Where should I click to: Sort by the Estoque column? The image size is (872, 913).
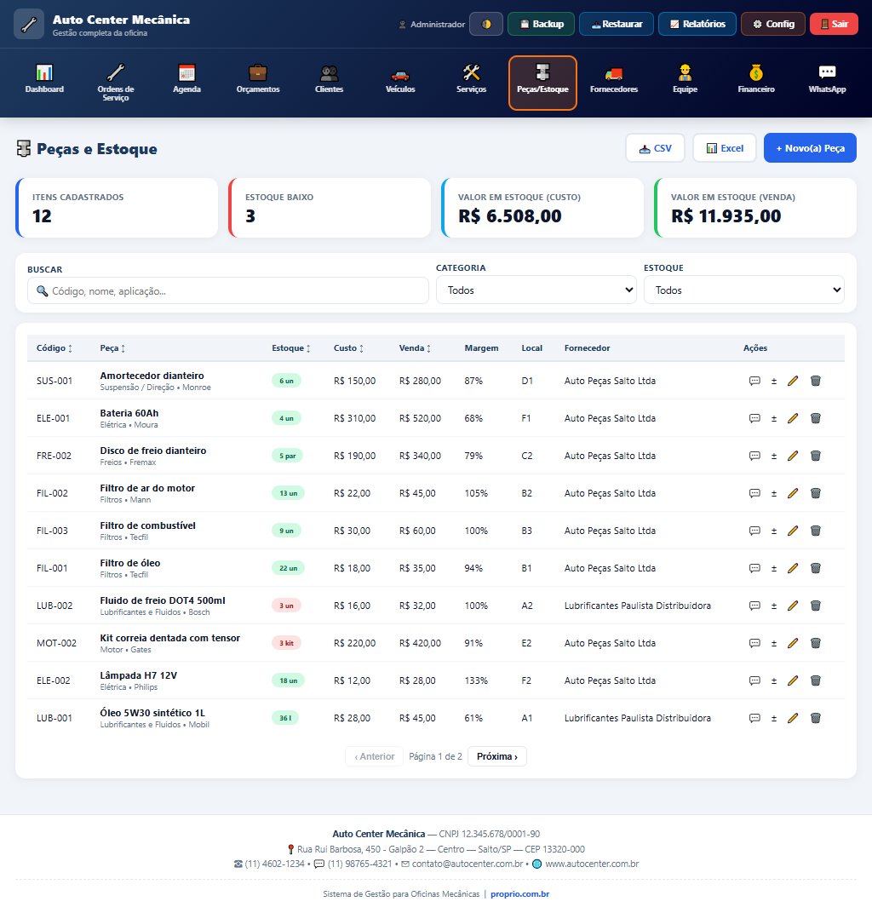pyautogui.click(x=291, y=348)
